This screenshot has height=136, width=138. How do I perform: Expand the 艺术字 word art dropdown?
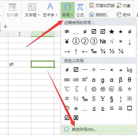click(x=56, y=15)
